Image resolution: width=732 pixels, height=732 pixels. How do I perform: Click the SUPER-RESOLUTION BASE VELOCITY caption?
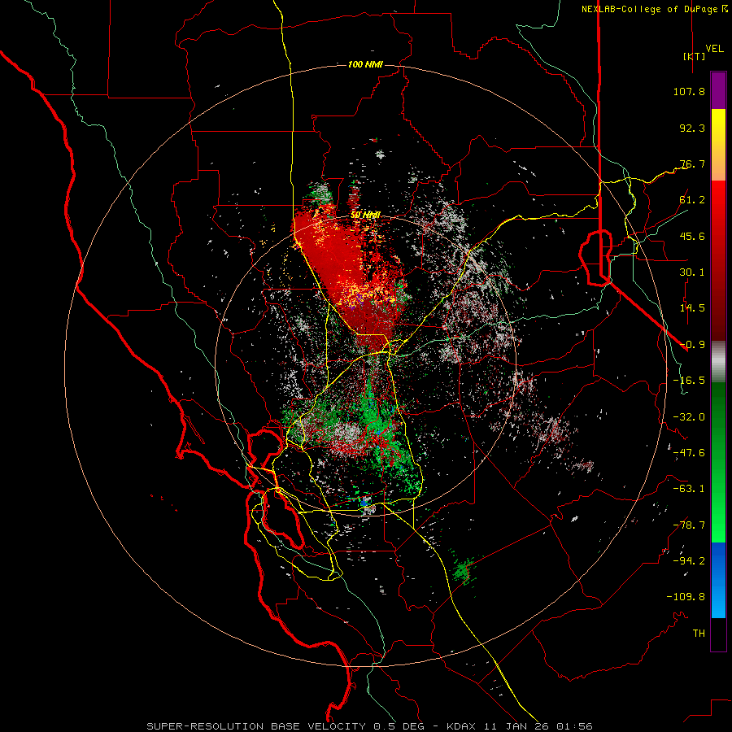coord(256,726)
